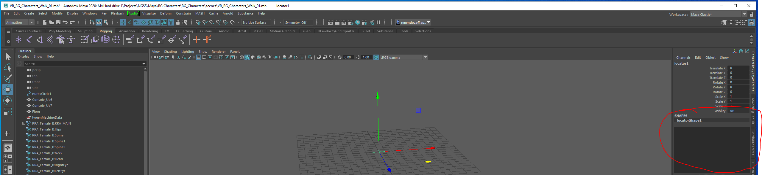Click the Create Joints shelf icon
Screen dimensions: 762x175
[29, 39]
